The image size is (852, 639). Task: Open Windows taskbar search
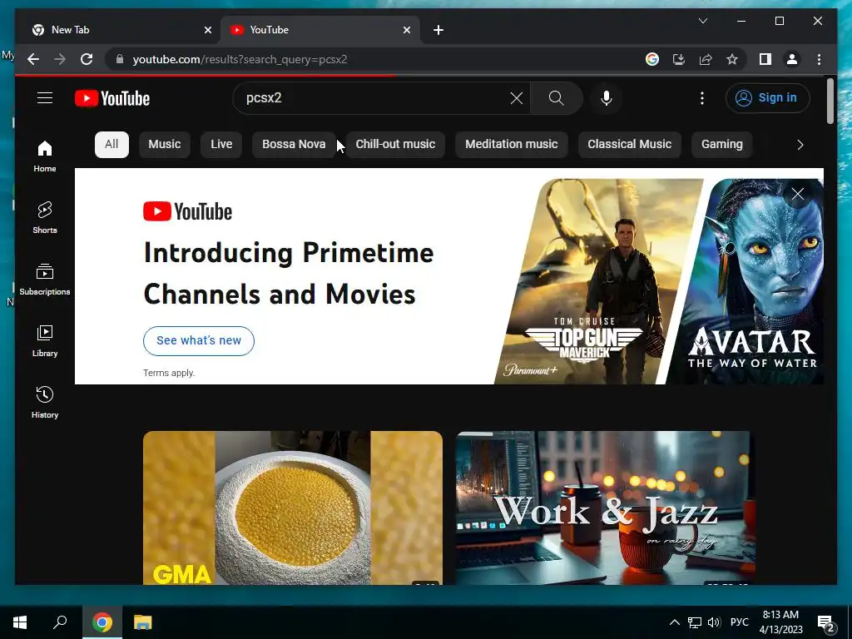coord(60,622)
